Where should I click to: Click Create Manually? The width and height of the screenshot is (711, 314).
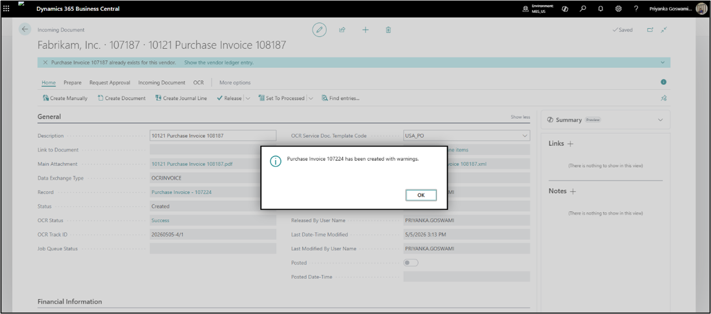click(x=65, y=98)
